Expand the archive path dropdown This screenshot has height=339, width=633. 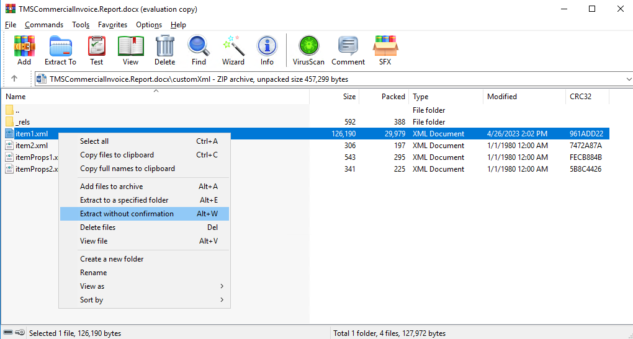624,79
